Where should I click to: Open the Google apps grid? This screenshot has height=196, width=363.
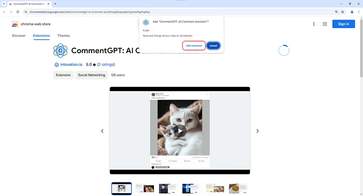coord(325,24)
